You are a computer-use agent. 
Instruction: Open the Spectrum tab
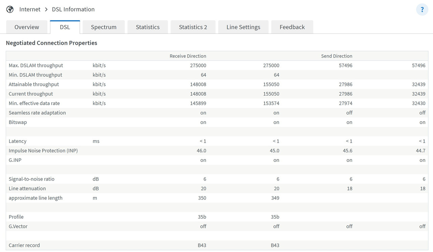pos(104,27)
